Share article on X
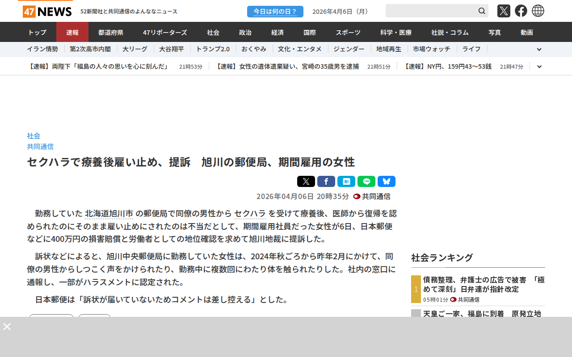 [306, 181]
